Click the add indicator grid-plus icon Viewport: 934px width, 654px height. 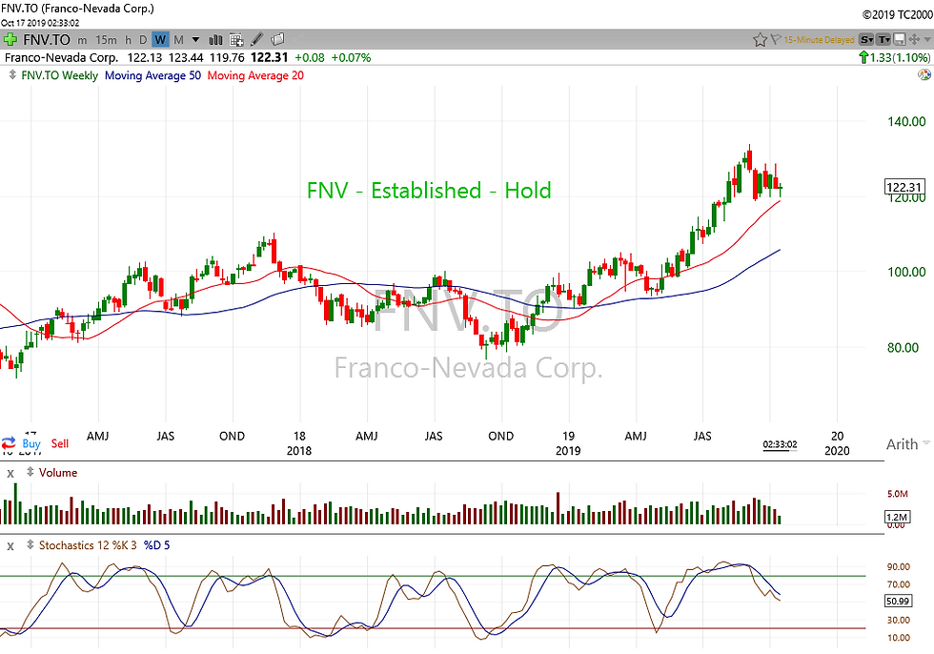tap(236, 40)
